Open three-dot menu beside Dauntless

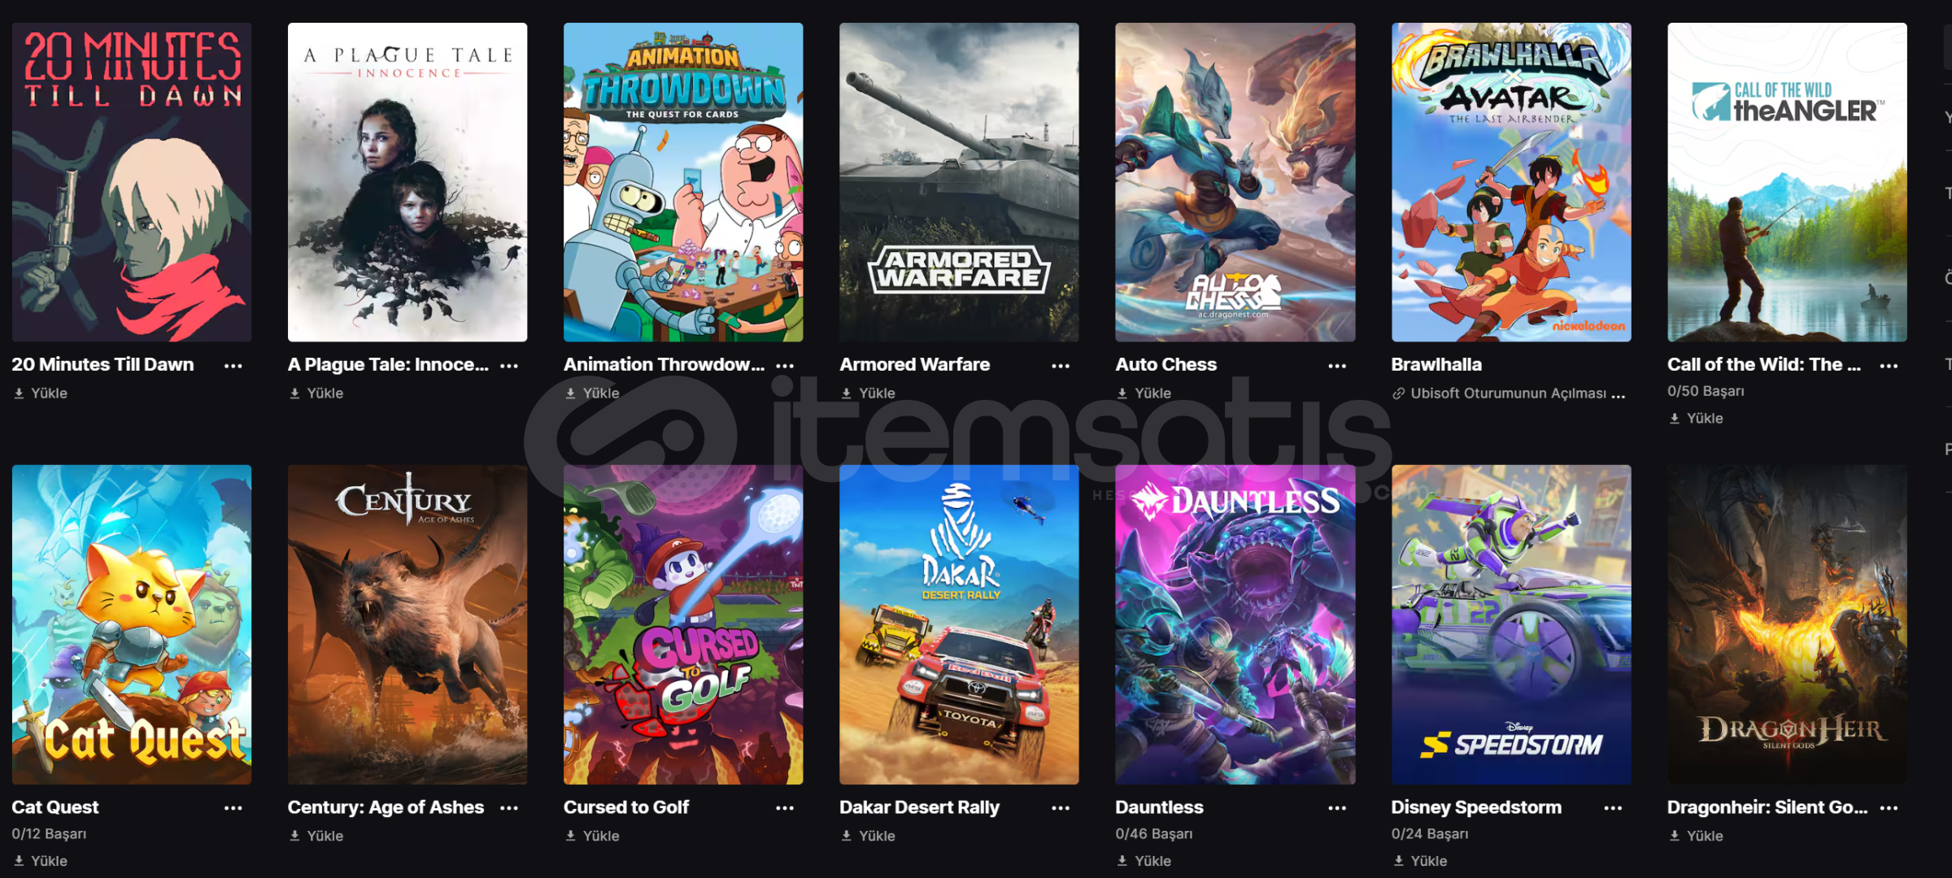[x=1337, y=808]
